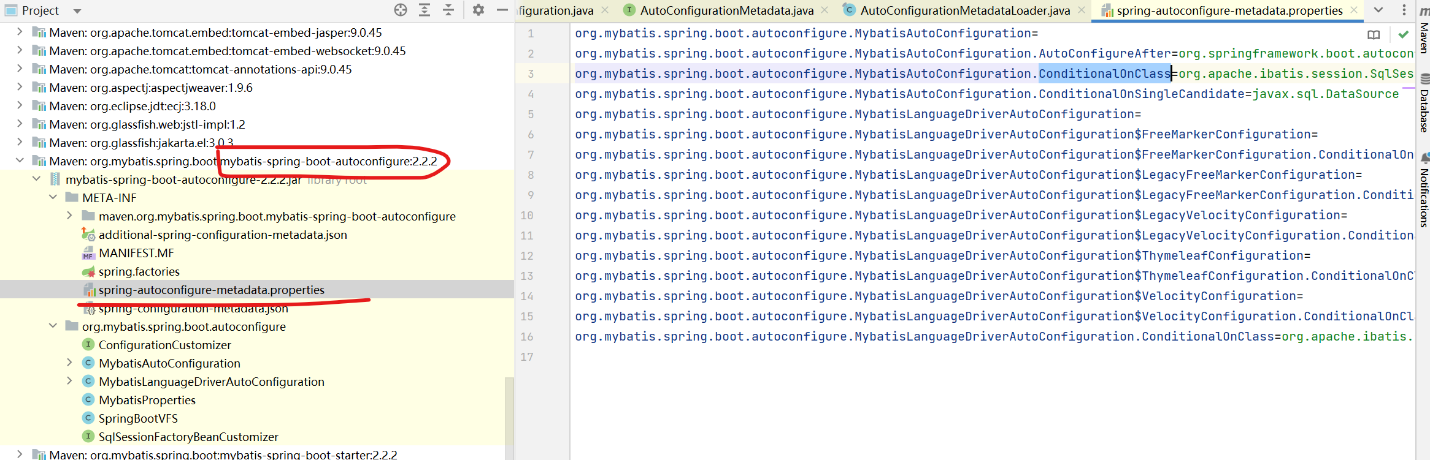The image size is (1430, 460).
Task: Click the additional-spring-configuration-metadata.json file icon
Action: tap(88, 234)
